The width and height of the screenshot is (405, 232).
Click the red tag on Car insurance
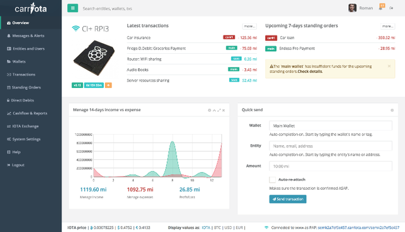point(229,37)
